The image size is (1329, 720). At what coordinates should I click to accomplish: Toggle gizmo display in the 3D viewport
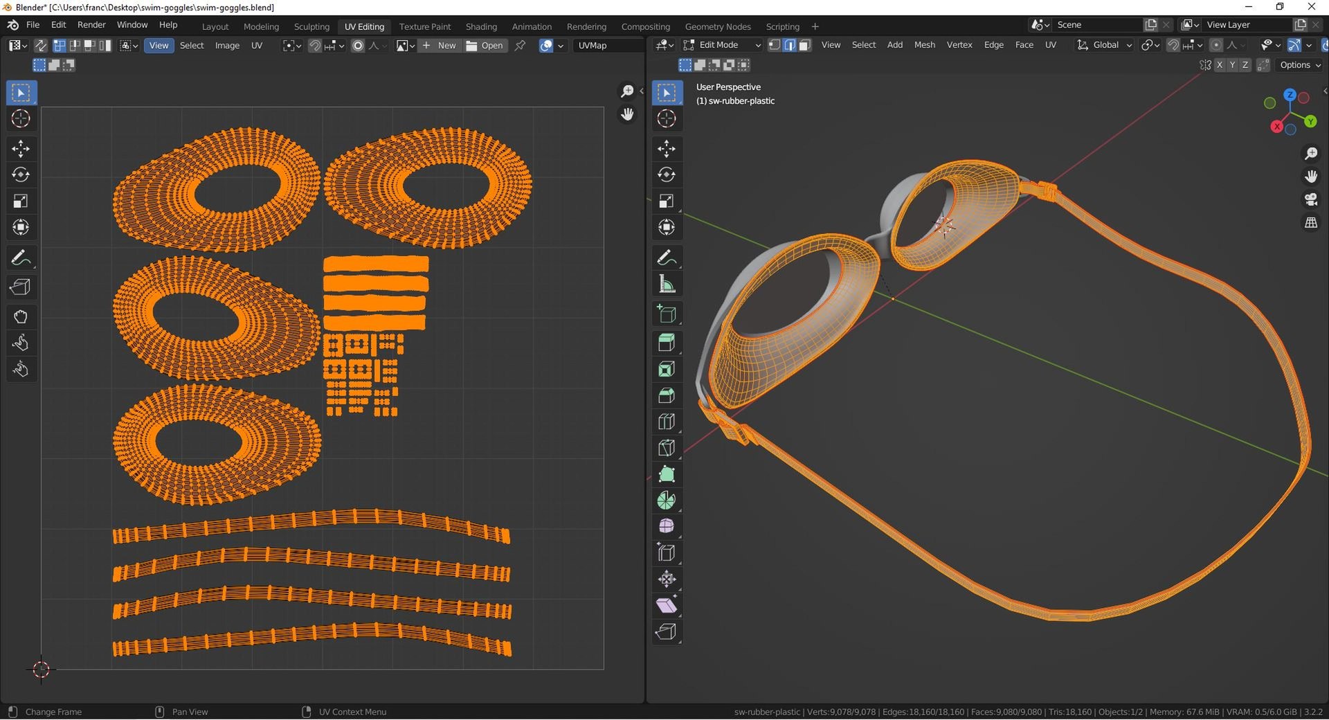[x=1294, y=45]
